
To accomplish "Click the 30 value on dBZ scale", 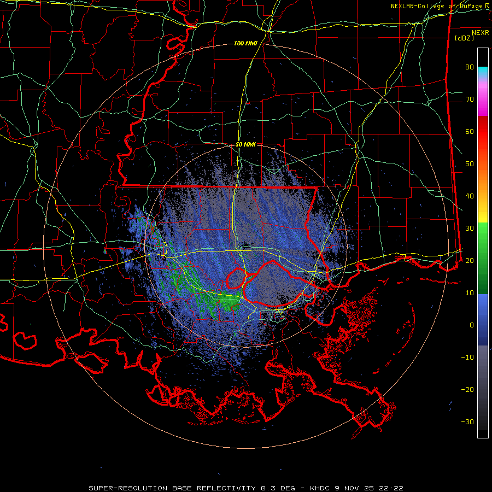I will pyautogui.click(x=470, y=229).
